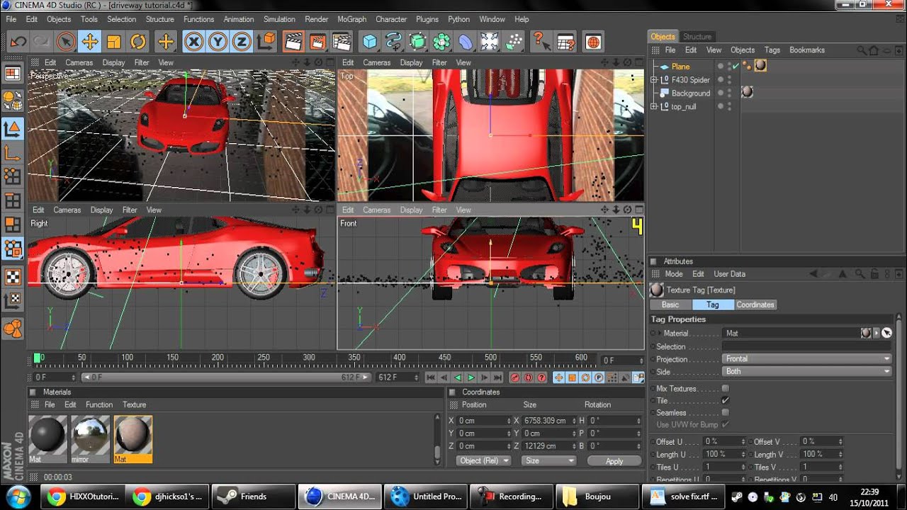Activate the Scale tool in top toolbar
This screenshot has width=907, height=510.
pyautogui.click(x=114, y=42)
